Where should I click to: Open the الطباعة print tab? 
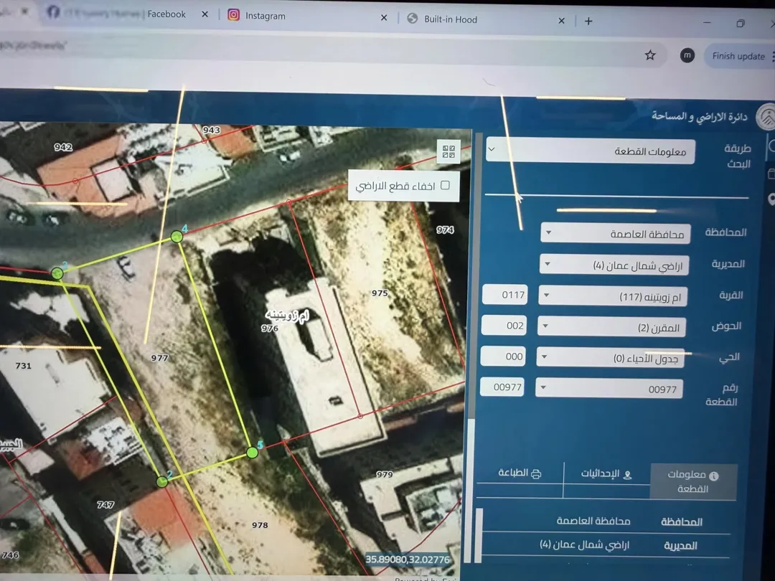coord(520,473)
